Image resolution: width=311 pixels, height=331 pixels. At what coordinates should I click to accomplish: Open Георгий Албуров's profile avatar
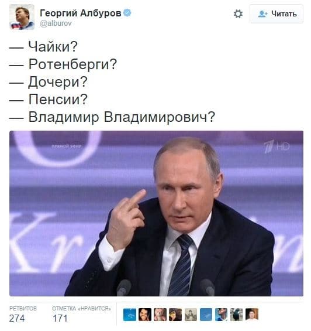22,17
